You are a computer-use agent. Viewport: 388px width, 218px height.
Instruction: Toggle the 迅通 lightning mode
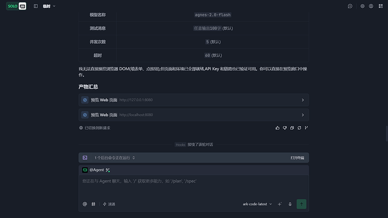click(x=109, y=204)
